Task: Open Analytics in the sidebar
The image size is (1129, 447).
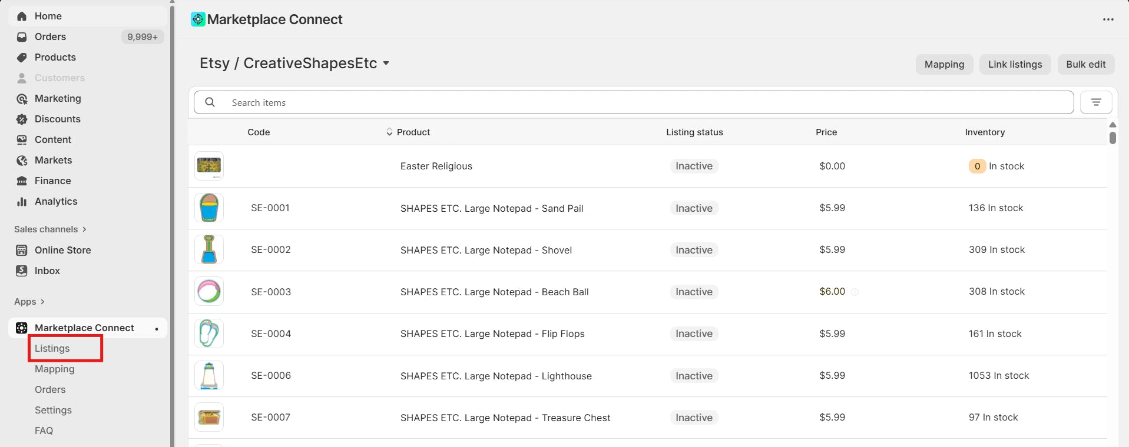Action: pos(56,202)
